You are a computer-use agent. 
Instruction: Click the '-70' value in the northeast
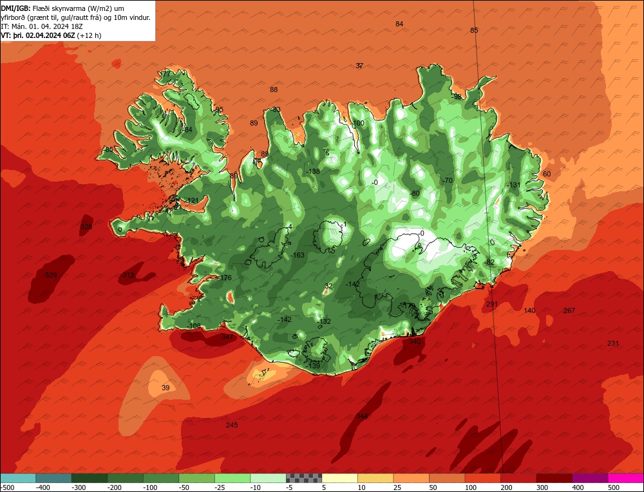pos(447,180)
